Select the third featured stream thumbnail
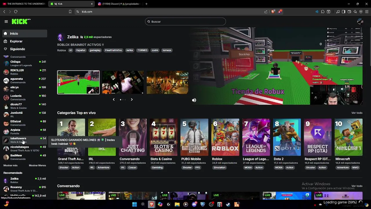371x209 pixels. click(167, 82)
